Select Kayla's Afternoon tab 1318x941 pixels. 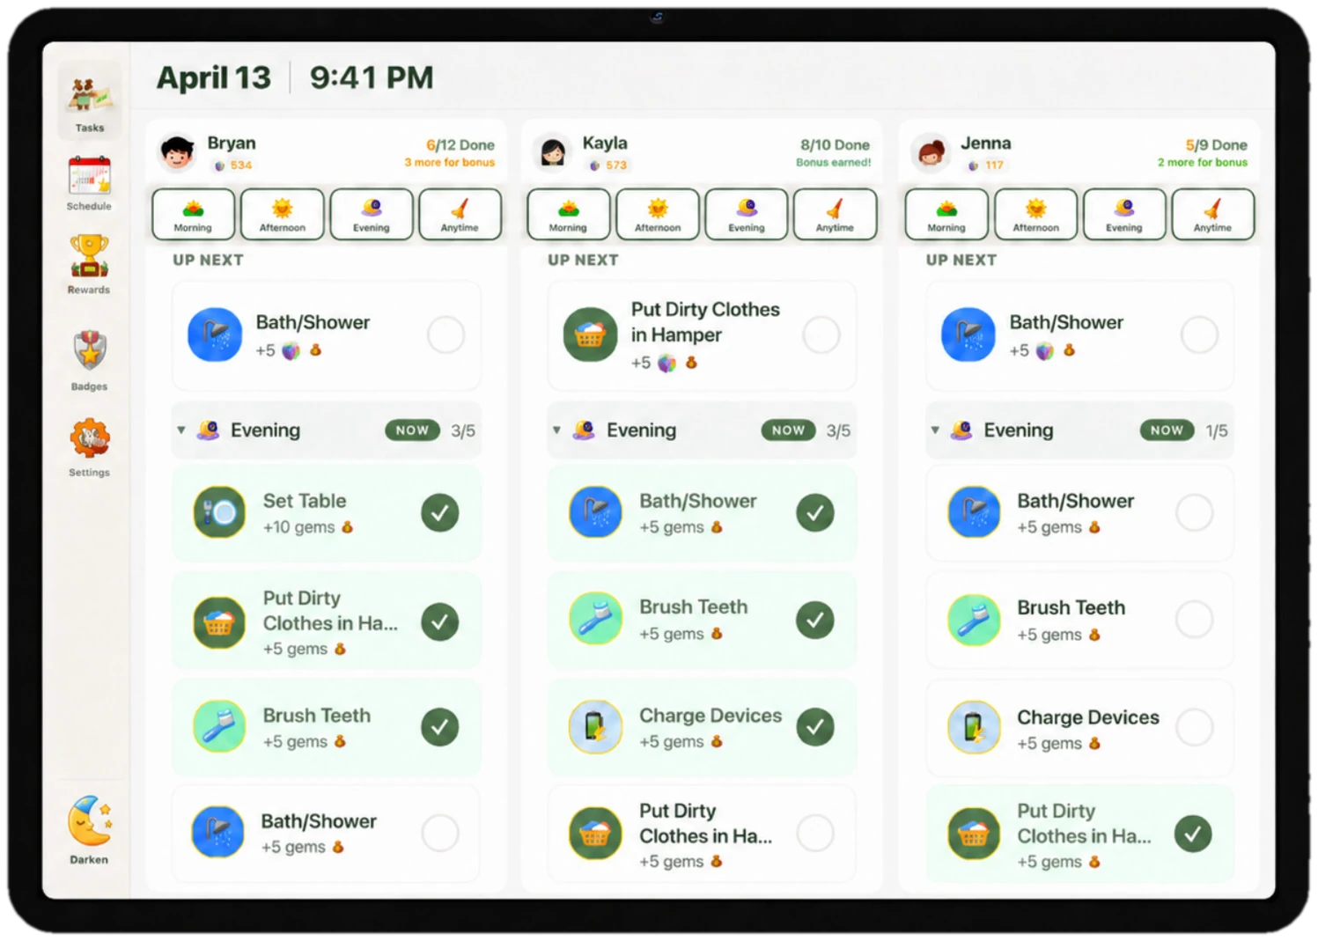[658, 214]
